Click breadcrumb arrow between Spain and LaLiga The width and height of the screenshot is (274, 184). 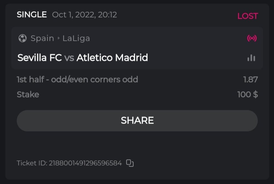click(58, 38)
